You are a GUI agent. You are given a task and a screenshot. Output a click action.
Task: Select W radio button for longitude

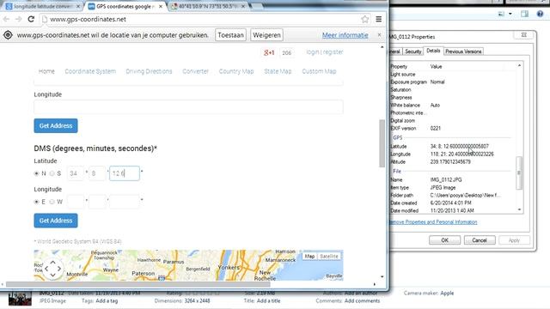[52, 202]
